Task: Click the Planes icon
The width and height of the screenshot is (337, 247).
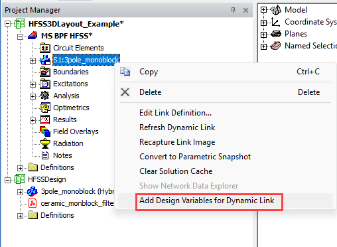Action: (x=275, y=34)
